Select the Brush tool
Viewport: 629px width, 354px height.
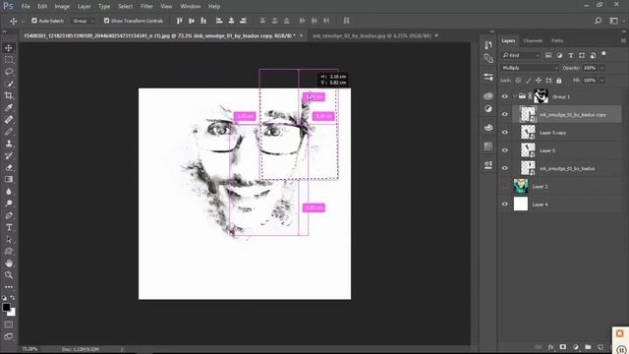pyautogui.click(x=9, y=132)
